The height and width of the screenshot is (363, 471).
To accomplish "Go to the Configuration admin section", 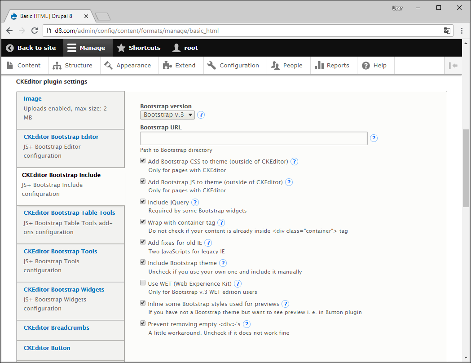I will tap(233, 66).
